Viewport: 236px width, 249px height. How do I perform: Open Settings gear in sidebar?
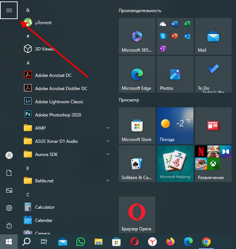coord(9,208)
